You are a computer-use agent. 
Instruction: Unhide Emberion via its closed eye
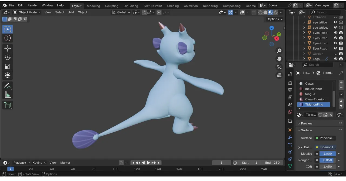(335, 17)
